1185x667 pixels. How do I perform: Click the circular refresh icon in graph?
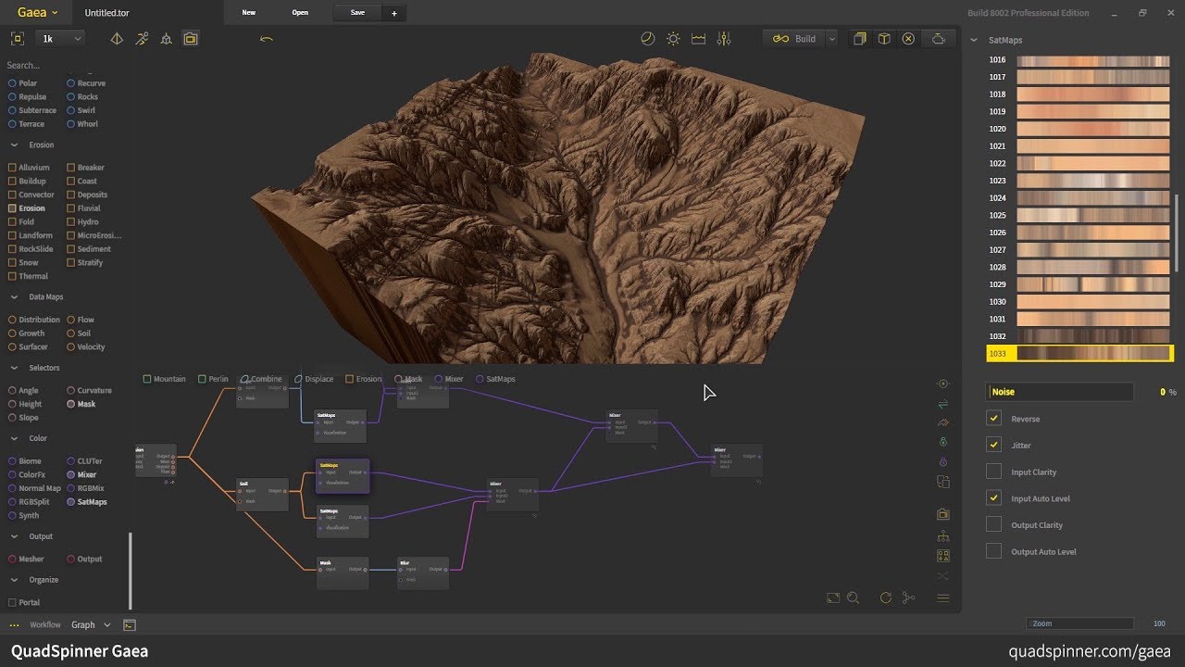[886, 598]
